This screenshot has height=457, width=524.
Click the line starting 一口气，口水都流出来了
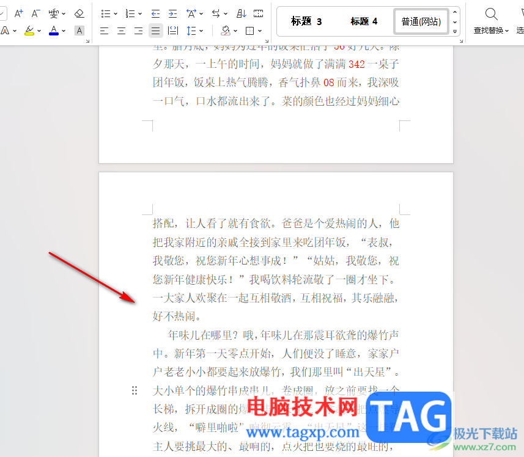point(276,101)
